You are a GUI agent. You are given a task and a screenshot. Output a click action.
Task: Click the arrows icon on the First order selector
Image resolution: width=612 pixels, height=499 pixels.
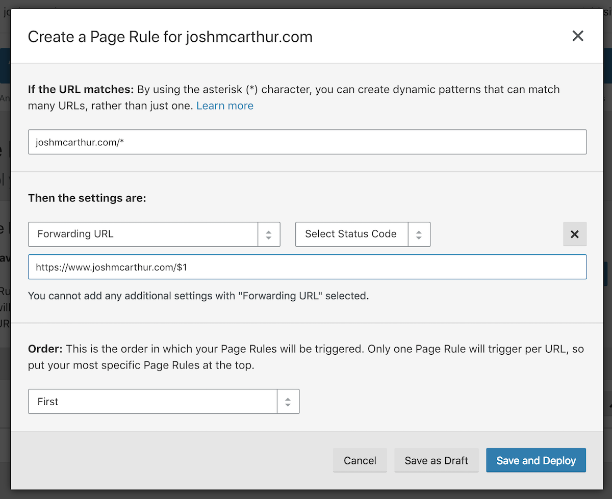click(x=288, y=402)
